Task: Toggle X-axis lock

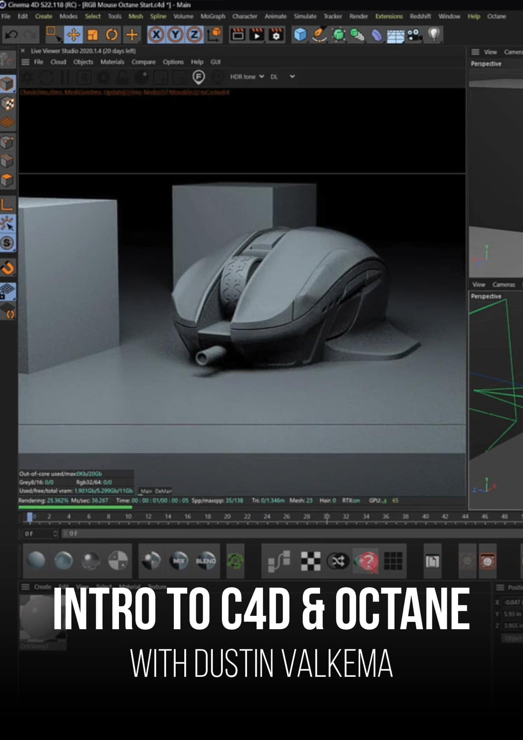Action: (156, 34)
